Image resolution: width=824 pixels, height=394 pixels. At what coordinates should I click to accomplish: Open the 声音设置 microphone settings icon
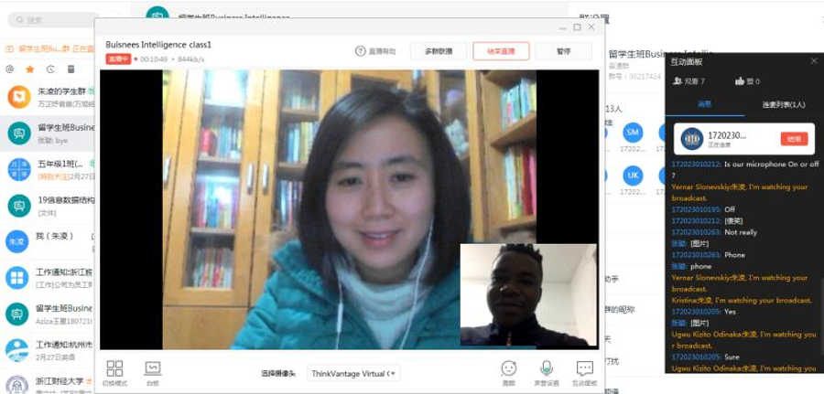pyautogui.click(x=547, y=368)
